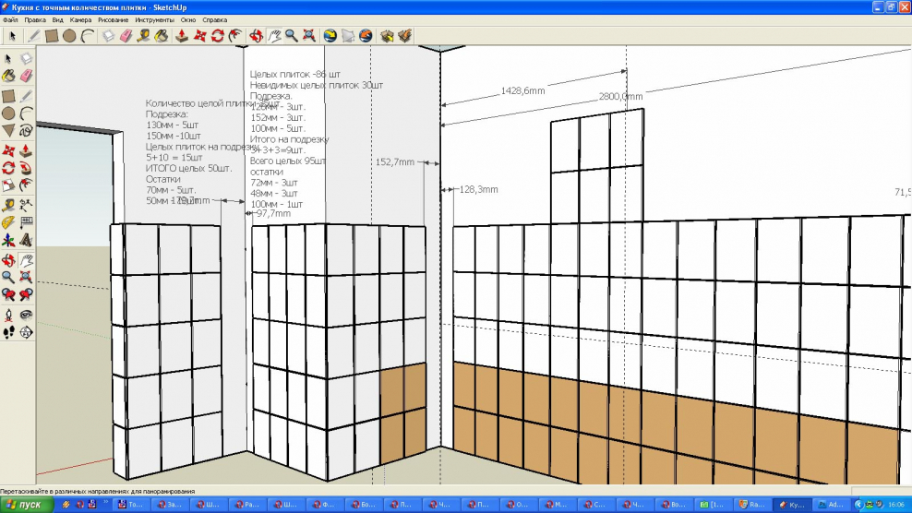Select the arrow Select tool in top toolbar
Image resolution: width=912 pixels, height=513 pixels.
click(x=12, y=36)
